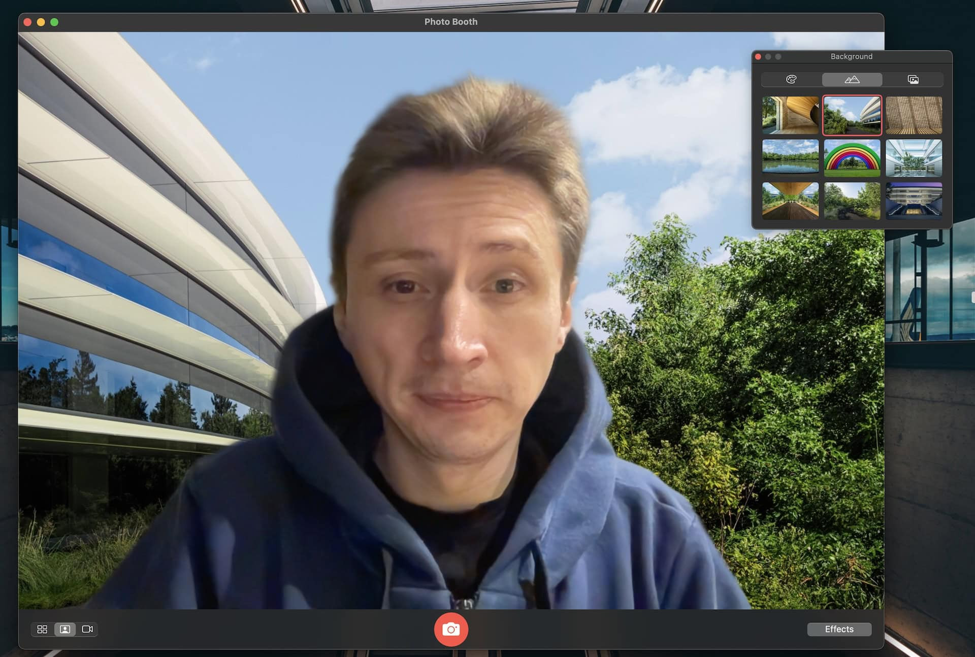Choose the blue night building background
Viewport: 975px width, 657px height.
click(x=914, y=201)
